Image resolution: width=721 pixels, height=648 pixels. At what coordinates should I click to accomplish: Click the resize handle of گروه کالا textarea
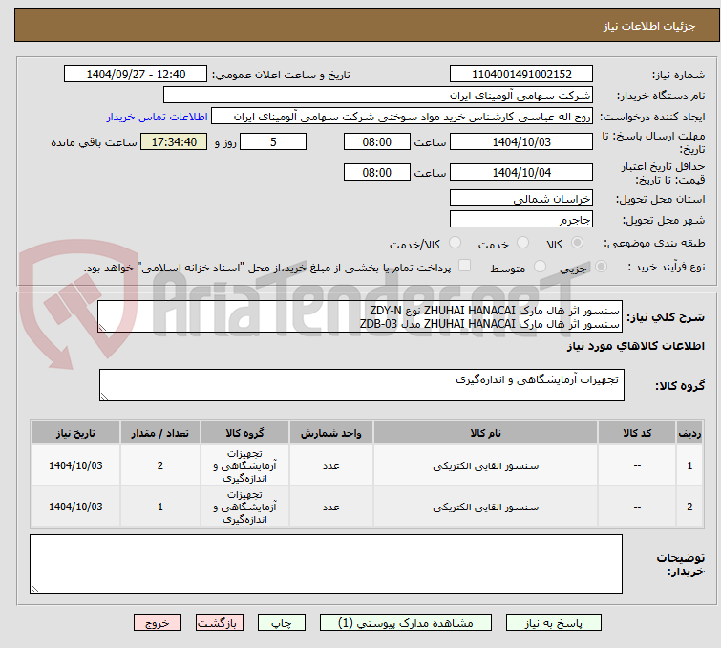click(x=104, y=397)
